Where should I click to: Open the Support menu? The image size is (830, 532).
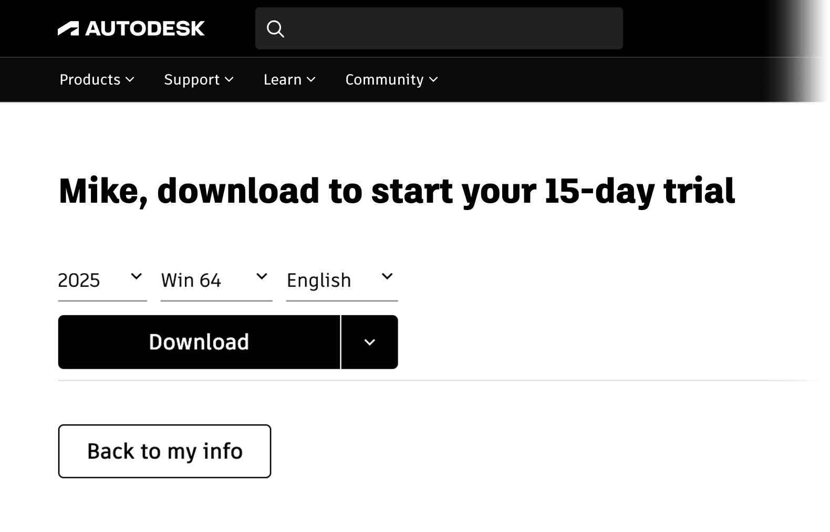point(192,80)
